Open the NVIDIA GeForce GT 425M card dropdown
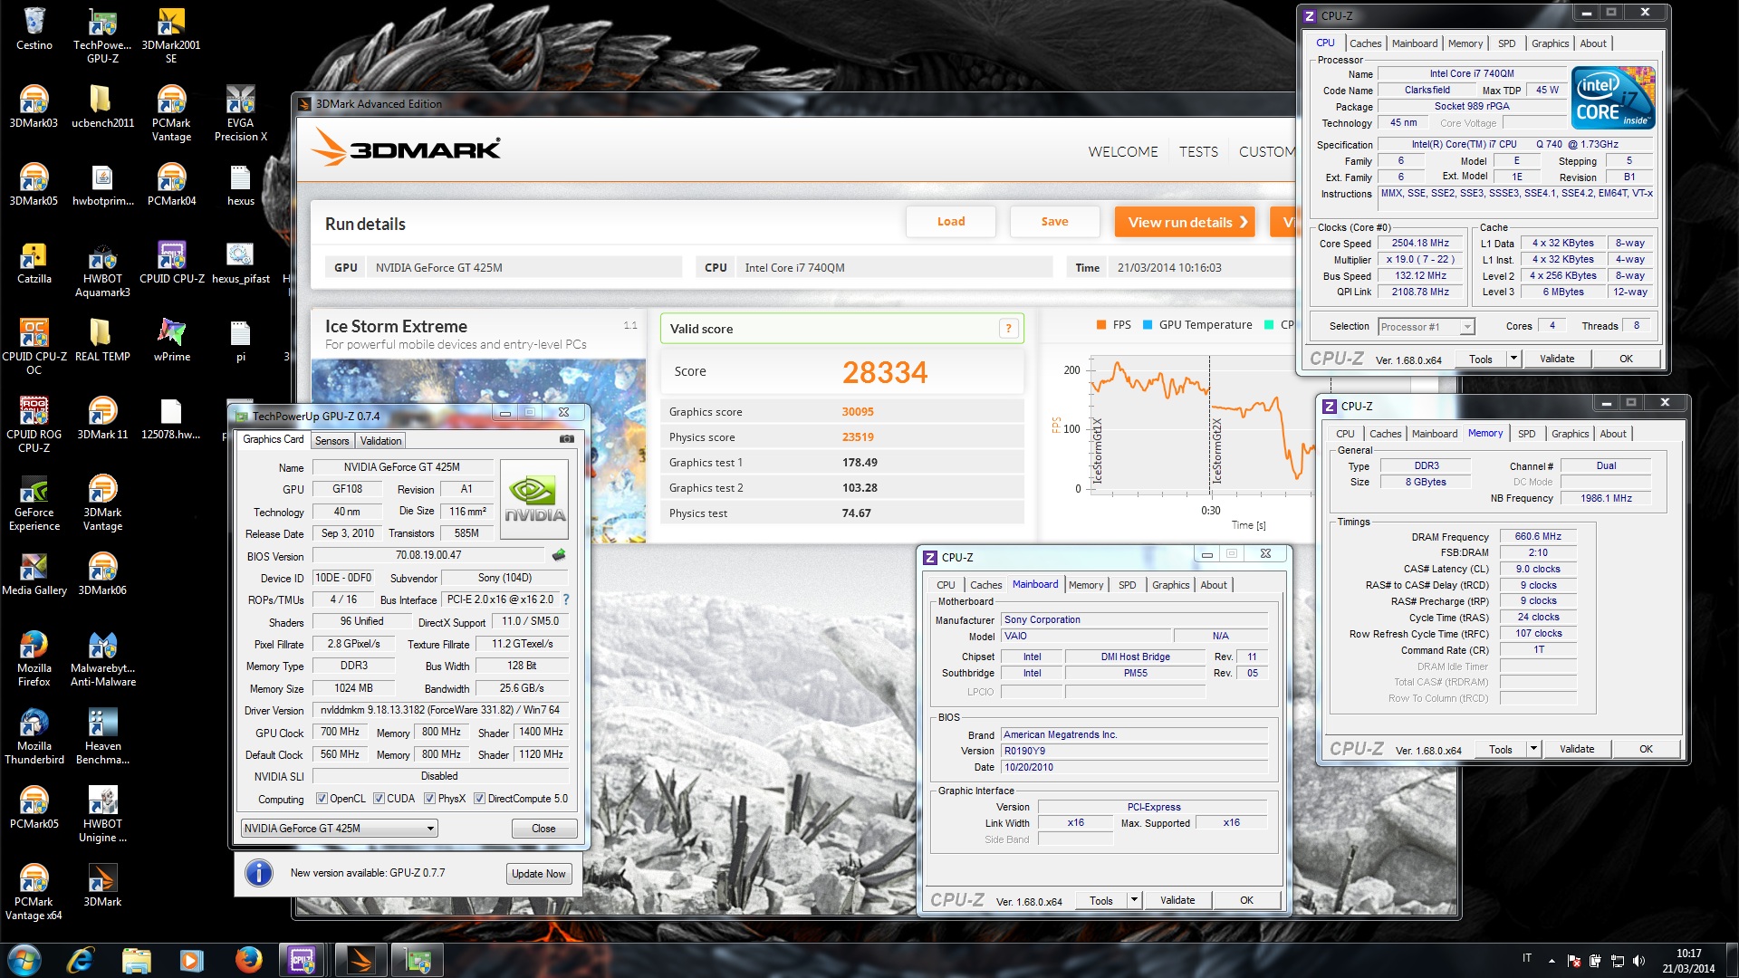Image resolution: width=1739 pixels, height=978 pixels. [340, 828]
